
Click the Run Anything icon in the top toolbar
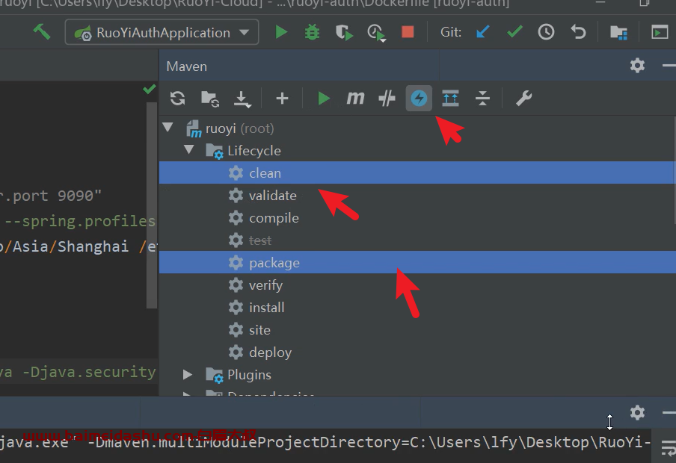coord(660,32)
